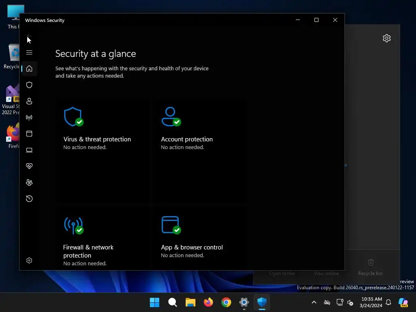Select Visual Studio 2022 Preview desktop shortcut
The width and height of the screenshot is (416, 312).
click(x=11, y=100)
